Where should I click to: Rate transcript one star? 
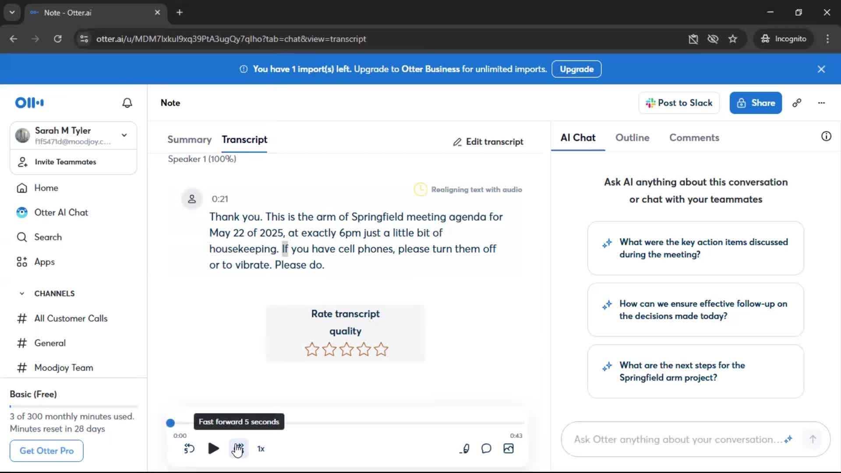point(312,349)
